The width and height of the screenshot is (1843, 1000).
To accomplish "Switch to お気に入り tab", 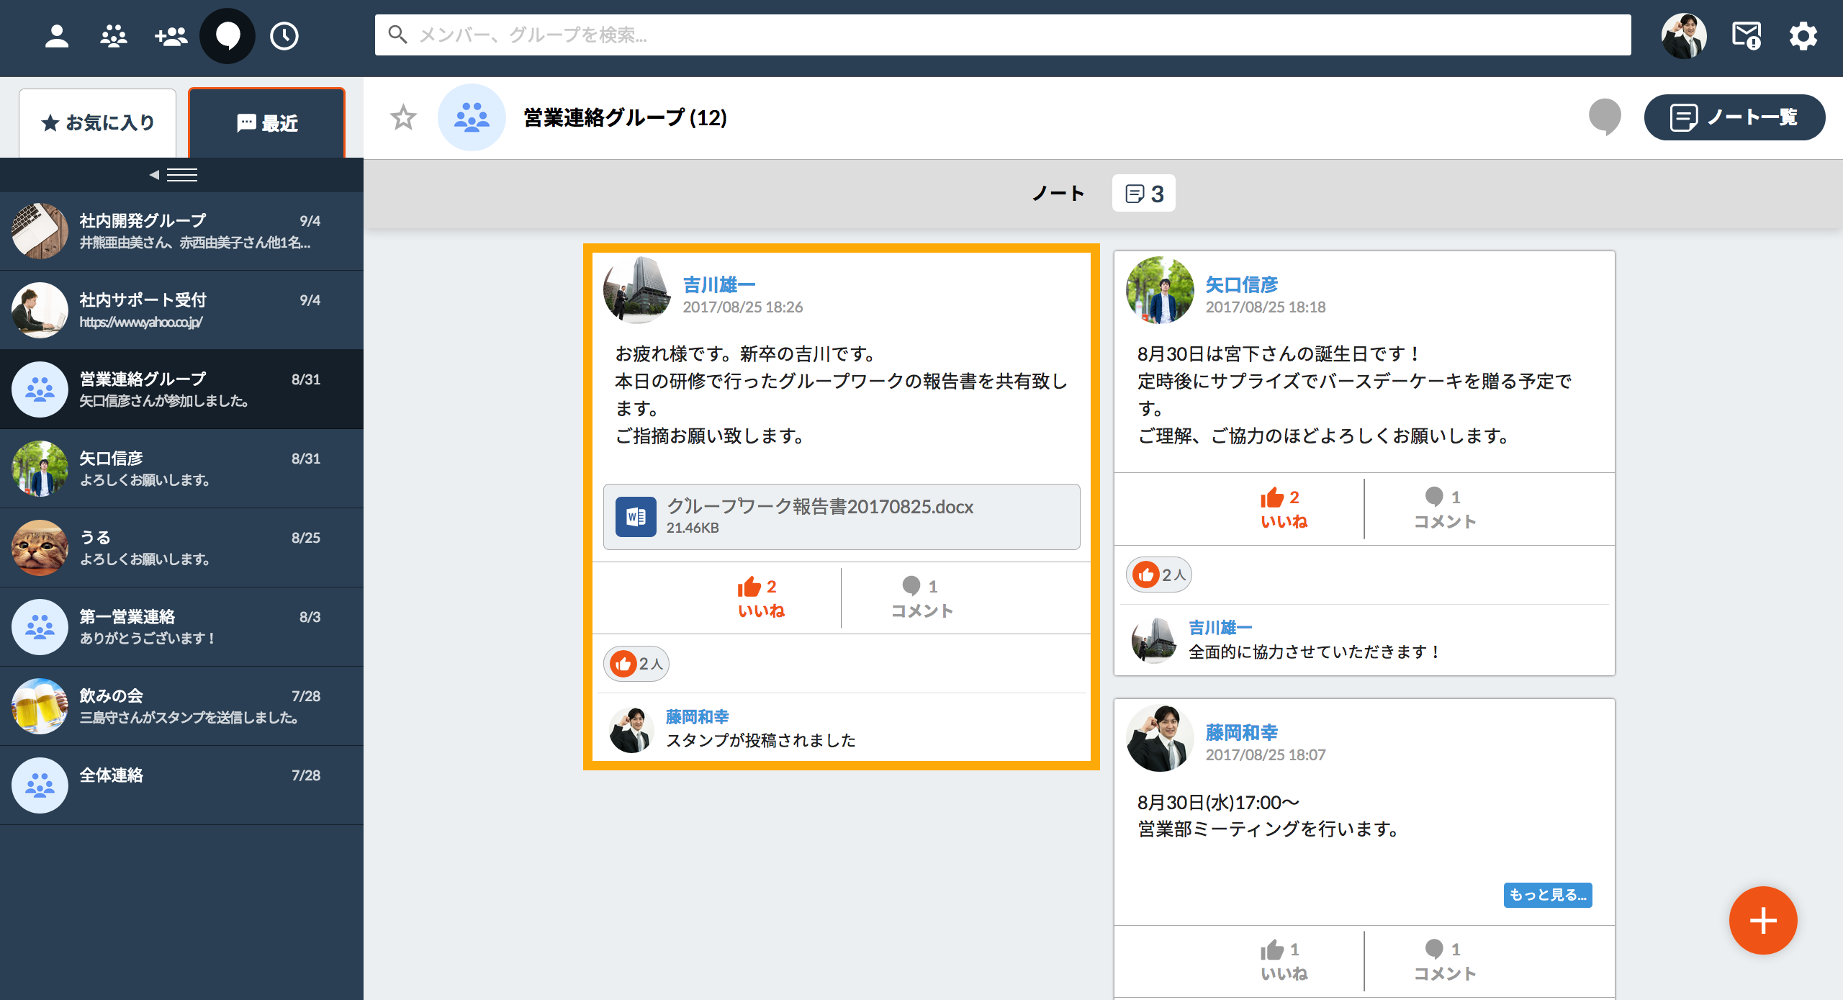I will pos(98,123).
